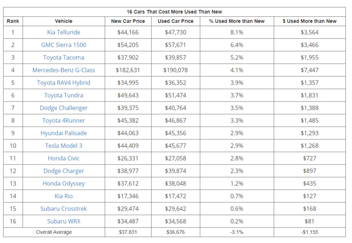This screenshot has height=243, width=352.
Task: Click the Toyota Tundra link
Action: [x=64, y=95]
